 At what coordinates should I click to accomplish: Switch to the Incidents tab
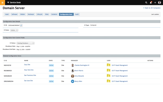pos(54,14)
